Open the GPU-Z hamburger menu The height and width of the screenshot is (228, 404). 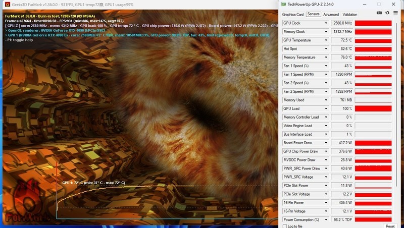395,13
